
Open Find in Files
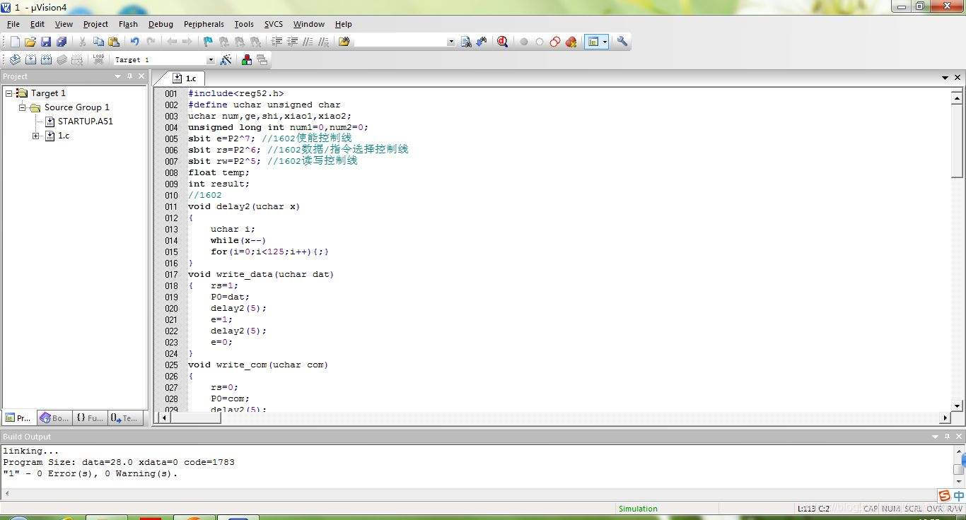(x=344, y=42)
